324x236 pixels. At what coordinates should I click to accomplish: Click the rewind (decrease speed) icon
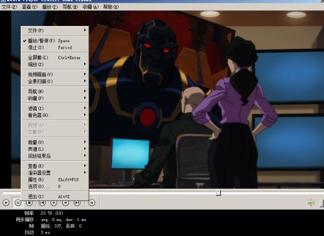pos(54,203)
